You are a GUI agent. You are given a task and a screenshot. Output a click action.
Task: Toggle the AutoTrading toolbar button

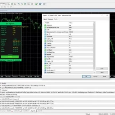tap(3, 4)
